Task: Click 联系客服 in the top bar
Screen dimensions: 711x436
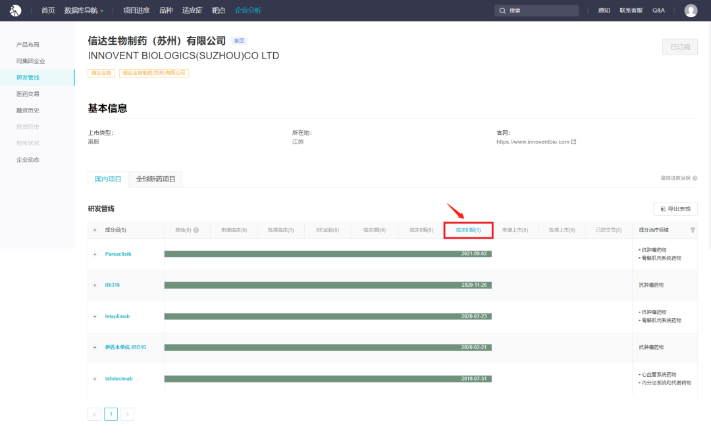Action: 631,11
